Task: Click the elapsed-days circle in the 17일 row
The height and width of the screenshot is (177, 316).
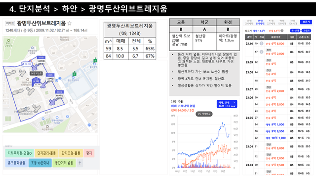Action: (x=261, y=52)
